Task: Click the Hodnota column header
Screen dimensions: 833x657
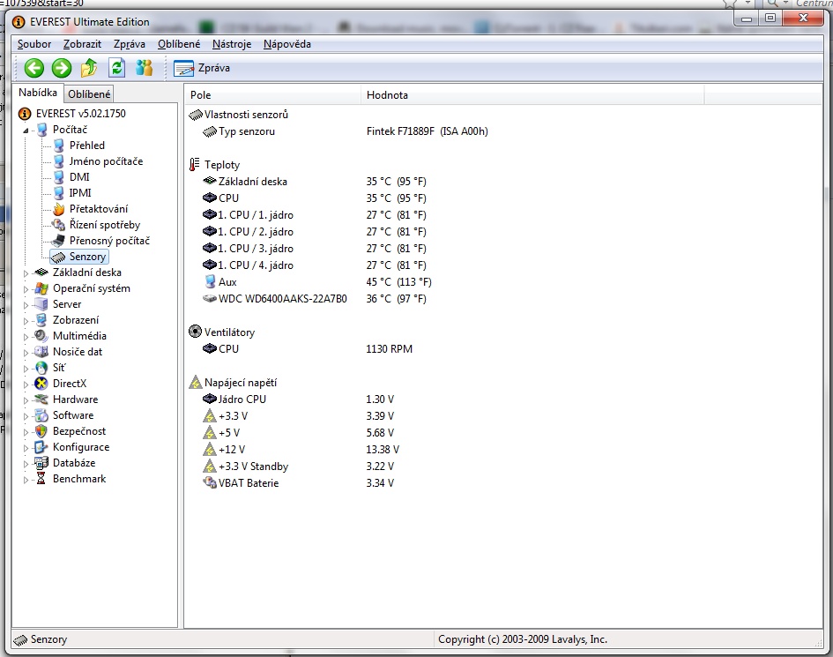Action: click(387, 94)
